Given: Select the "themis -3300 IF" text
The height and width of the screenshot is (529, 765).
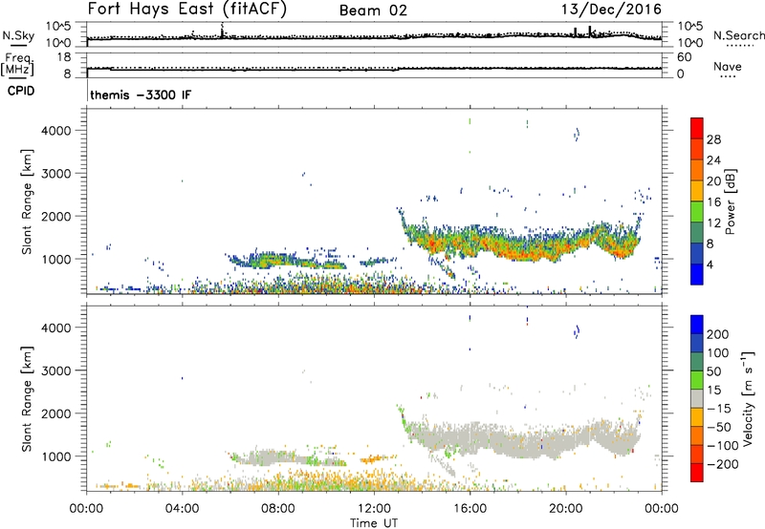Looking at the screenshot, I should [141, 95].
